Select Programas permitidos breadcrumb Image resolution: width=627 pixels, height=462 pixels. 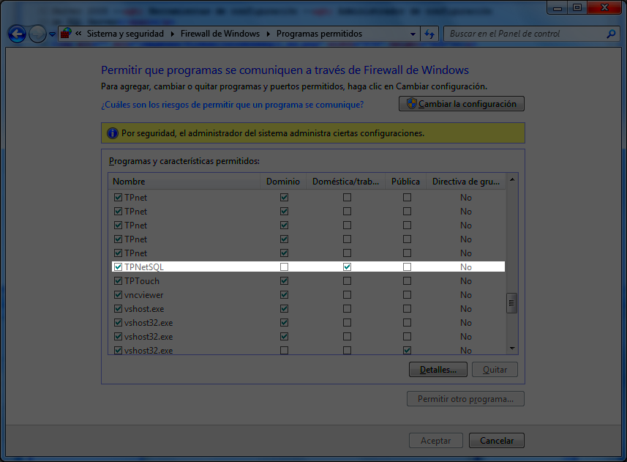coord(319,34)
